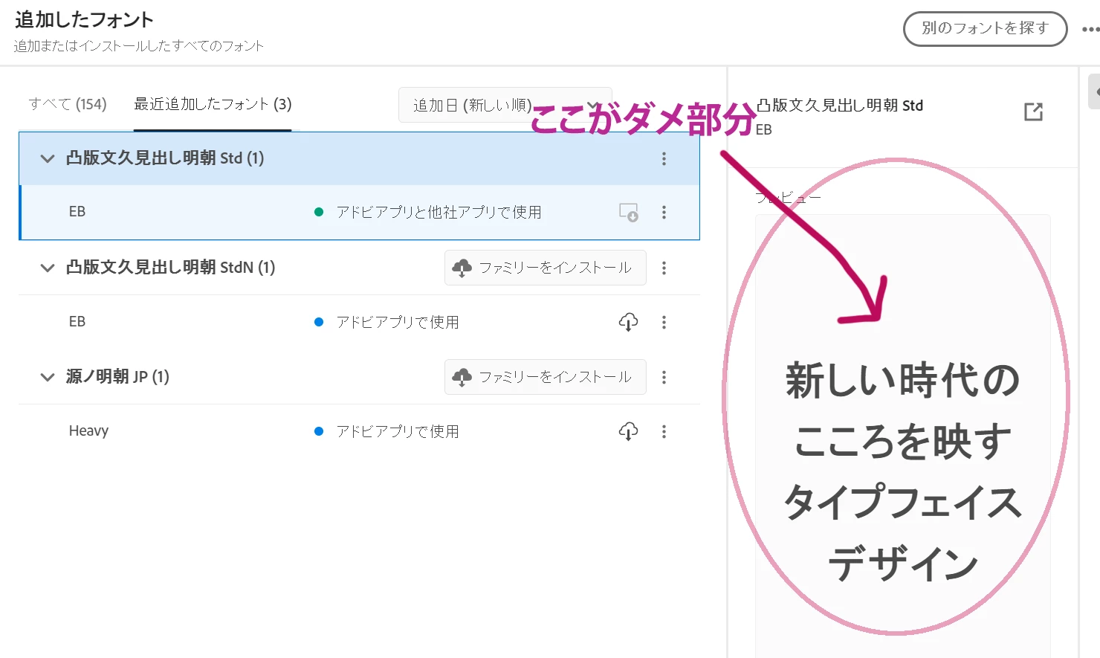Click the 別のフォントを探す button
1100x658 pixels.
tap(985, 29)
